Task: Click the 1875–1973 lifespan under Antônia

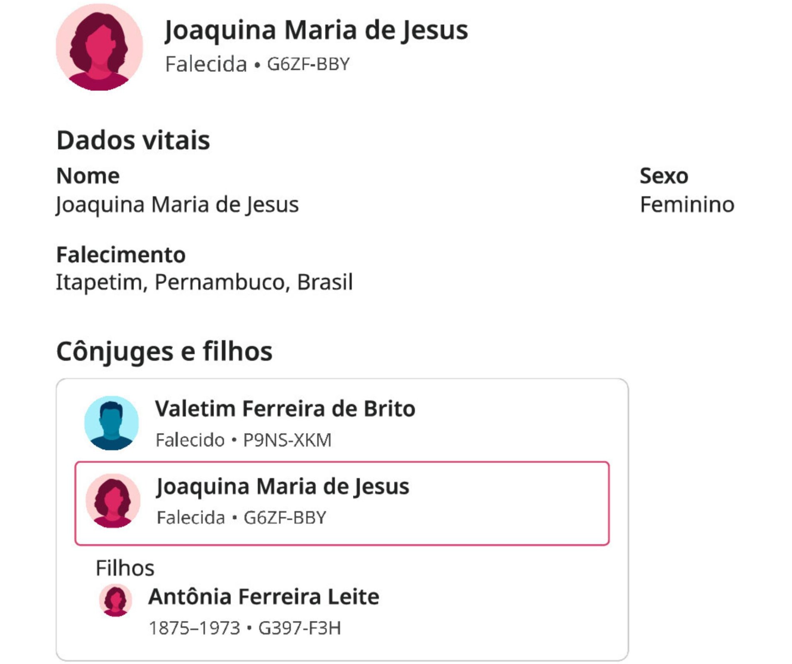Action: pyautogui.click(x=194, y=628)
